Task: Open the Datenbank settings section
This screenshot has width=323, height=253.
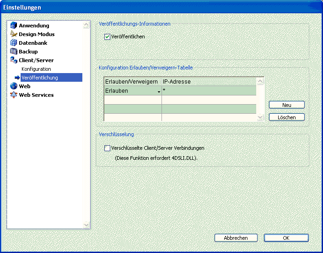Action: (x=33, y=43)
